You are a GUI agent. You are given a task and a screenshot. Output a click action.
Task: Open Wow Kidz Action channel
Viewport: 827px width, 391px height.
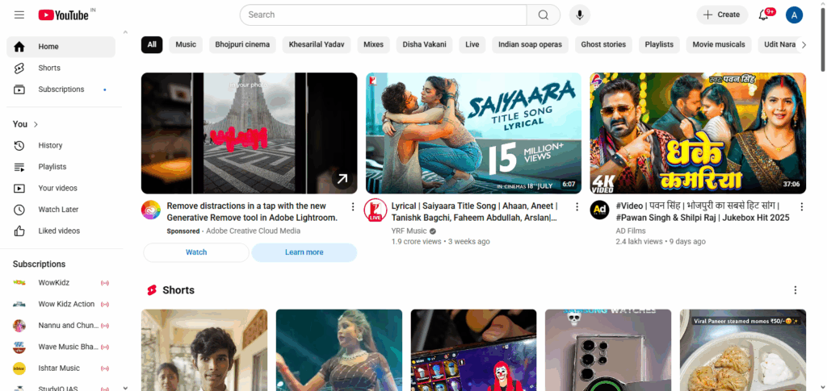coord(61,304)
